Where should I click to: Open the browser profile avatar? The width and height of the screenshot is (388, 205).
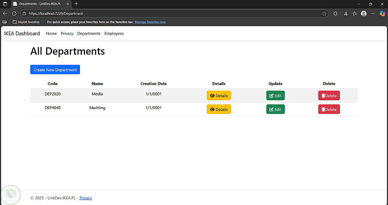pos(364,13)
